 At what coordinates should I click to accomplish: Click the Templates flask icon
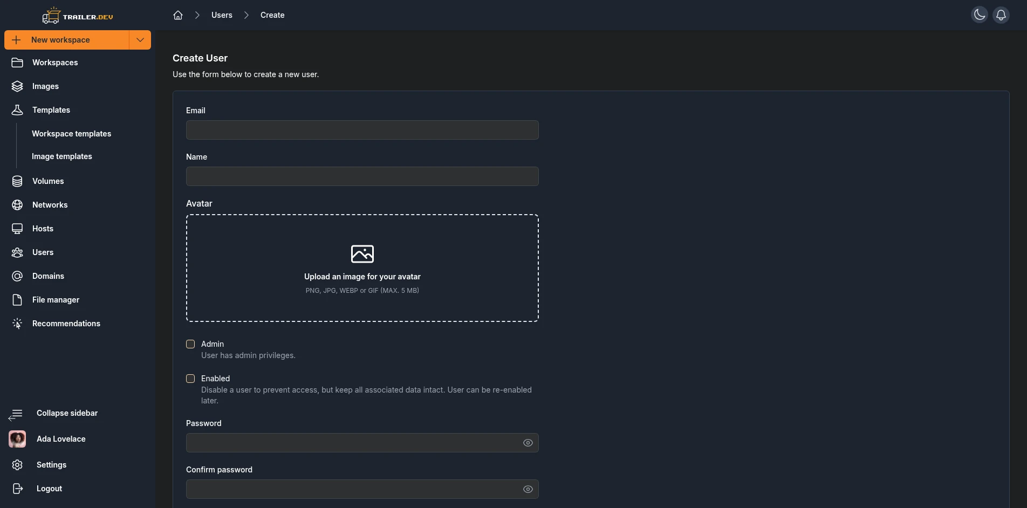pos(17,110)
